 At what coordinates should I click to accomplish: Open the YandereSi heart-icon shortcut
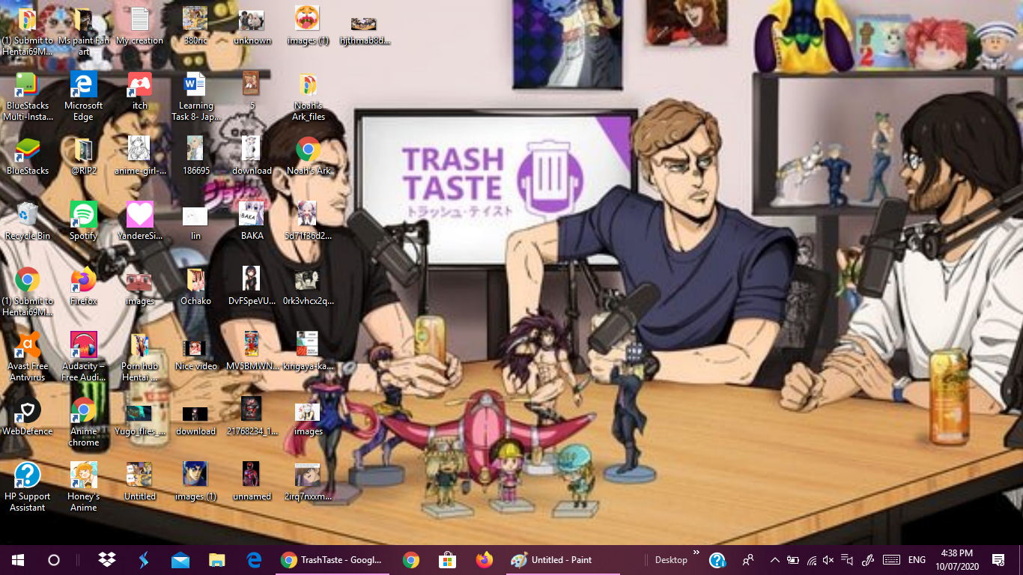(x=139, y=216)
